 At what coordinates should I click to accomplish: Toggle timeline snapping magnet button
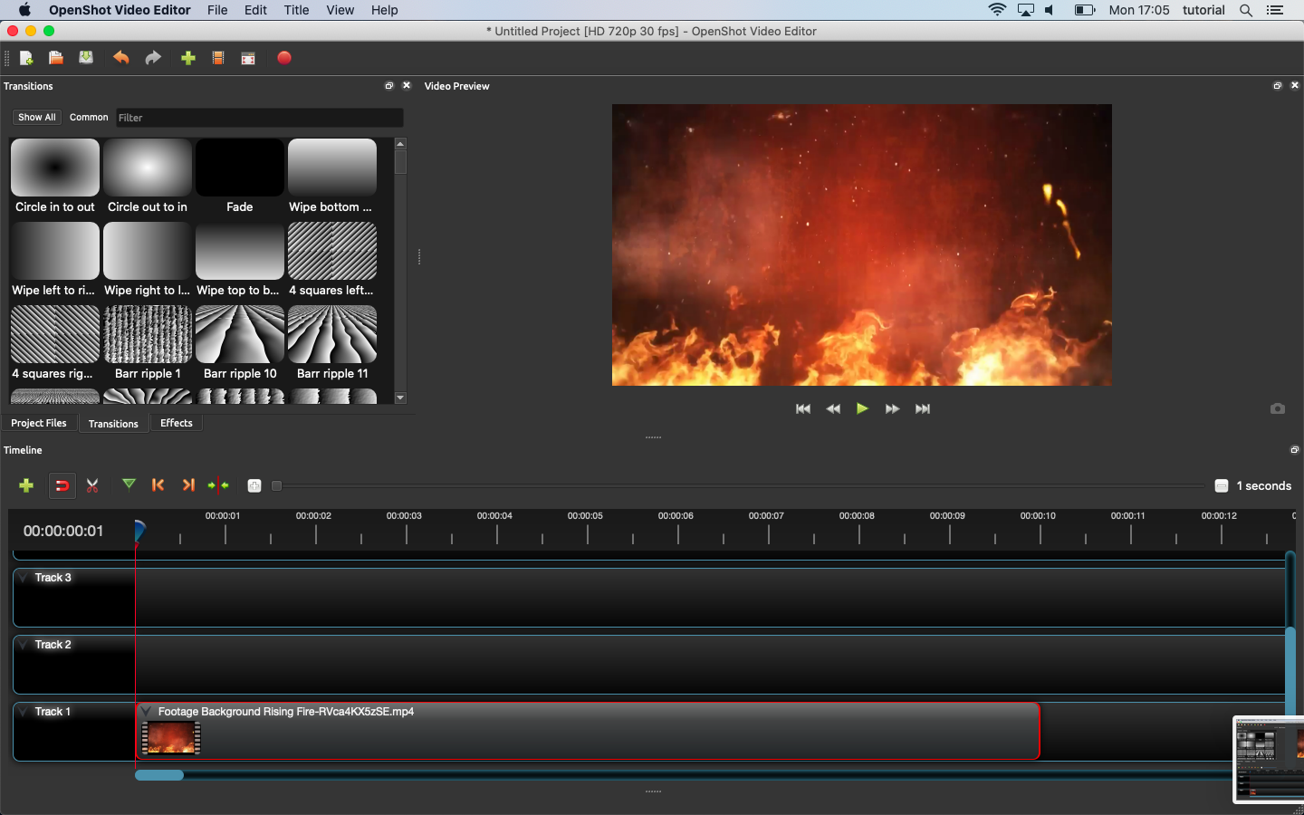pos(62,485)
